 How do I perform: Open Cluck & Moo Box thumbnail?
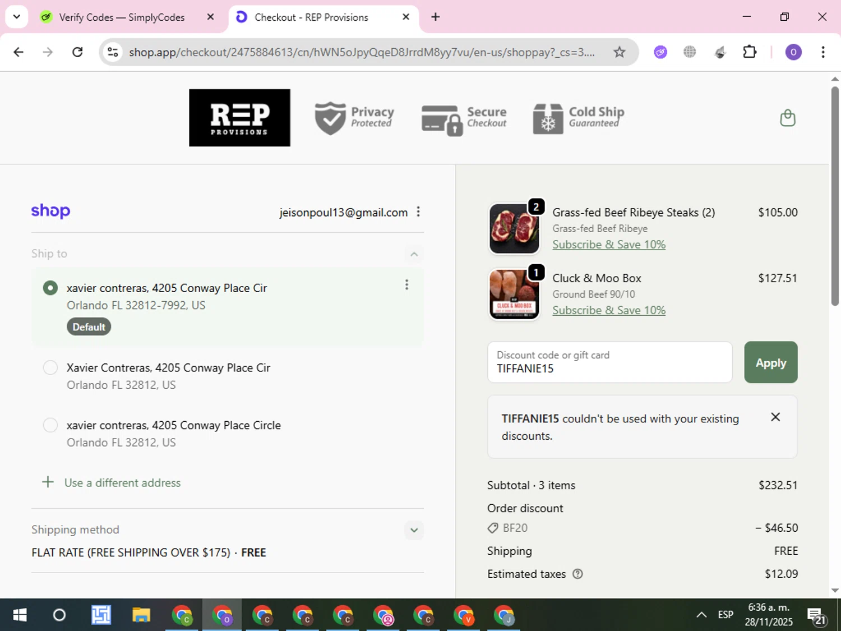[x=514, y=294]
